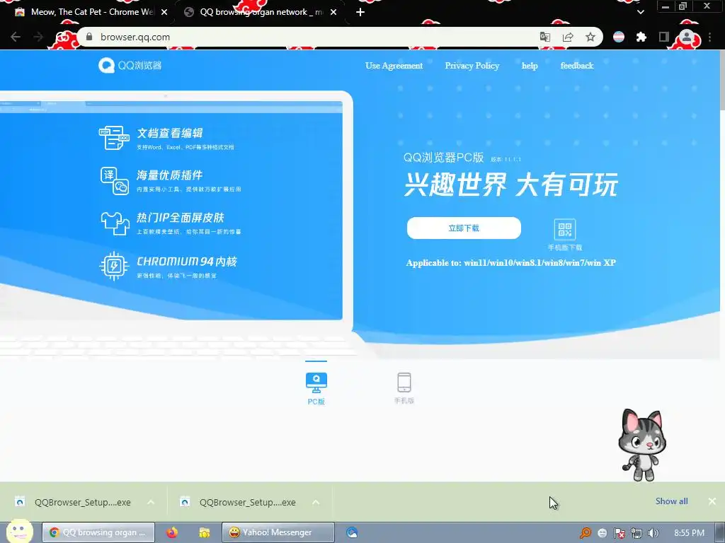Image resolution: width=725 pixels, height=543 pixels.
Task: Click the mobile download QR code icon
Action: [564, 230]
